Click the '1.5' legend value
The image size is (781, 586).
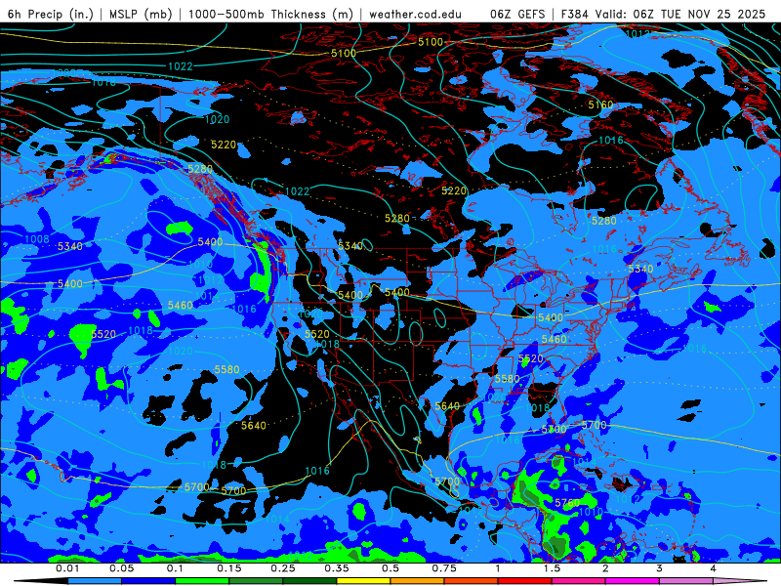click(552, 568)
